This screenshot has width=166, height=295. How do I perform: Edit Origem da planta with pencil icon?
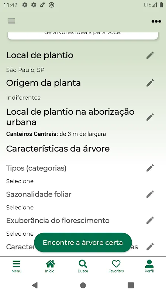150,83
